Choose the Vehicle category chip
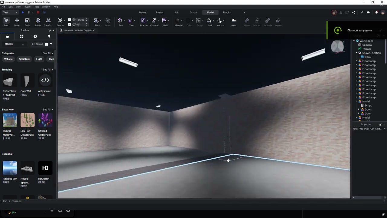 point(8,59)
